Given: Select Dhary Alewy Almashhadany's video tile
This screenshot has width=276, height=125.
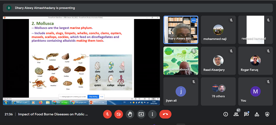Looking at the screenshot, I should pyautogui.click(x=181, y=30).
